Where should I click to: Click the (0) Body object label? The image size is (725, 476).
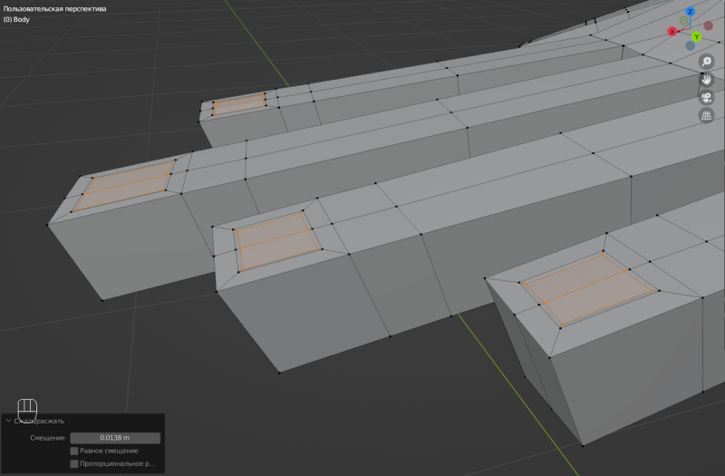[x=16, y=19]
